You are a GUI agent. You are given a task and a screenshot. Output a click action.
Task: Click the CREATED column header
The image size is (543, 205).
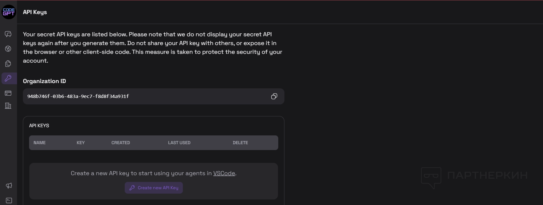pyautogui.click(x=121, y=143)
